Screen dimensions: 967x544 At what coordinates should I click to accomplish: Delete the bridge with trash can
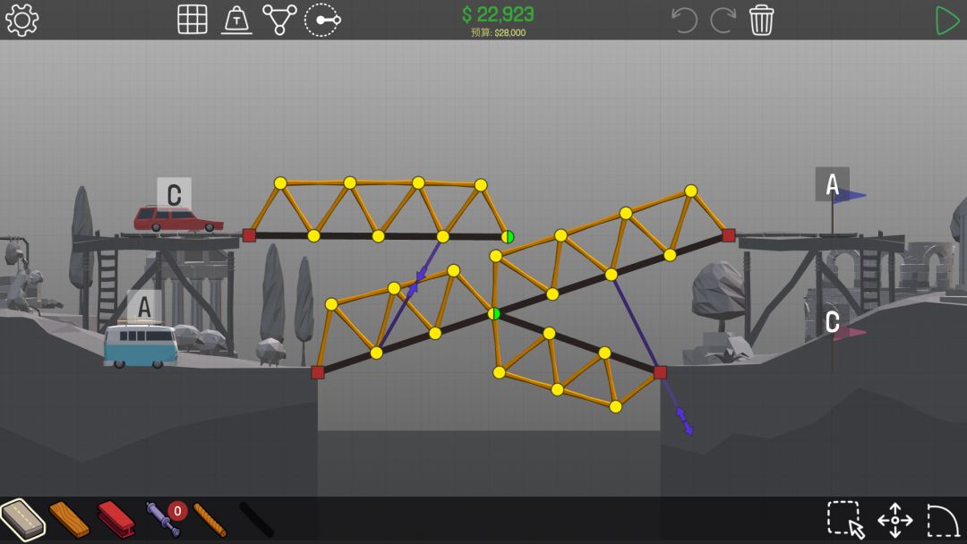click(761, 20)
